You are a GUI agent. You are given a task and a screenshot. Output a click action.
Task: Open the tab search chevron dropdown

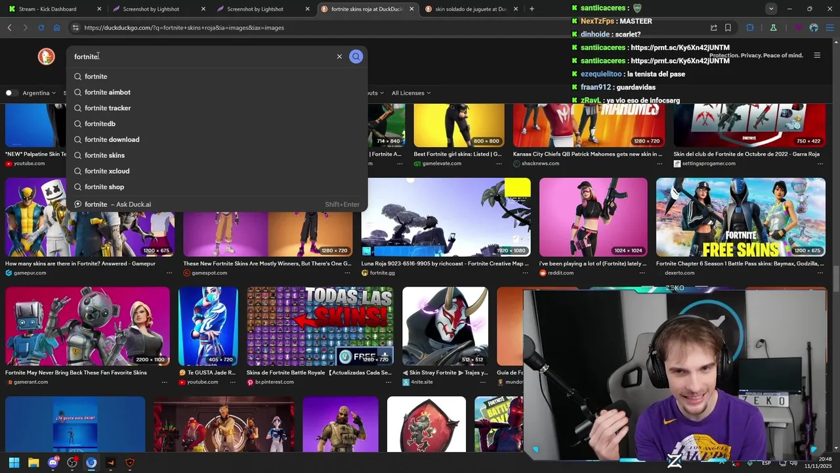pos(771,9)
